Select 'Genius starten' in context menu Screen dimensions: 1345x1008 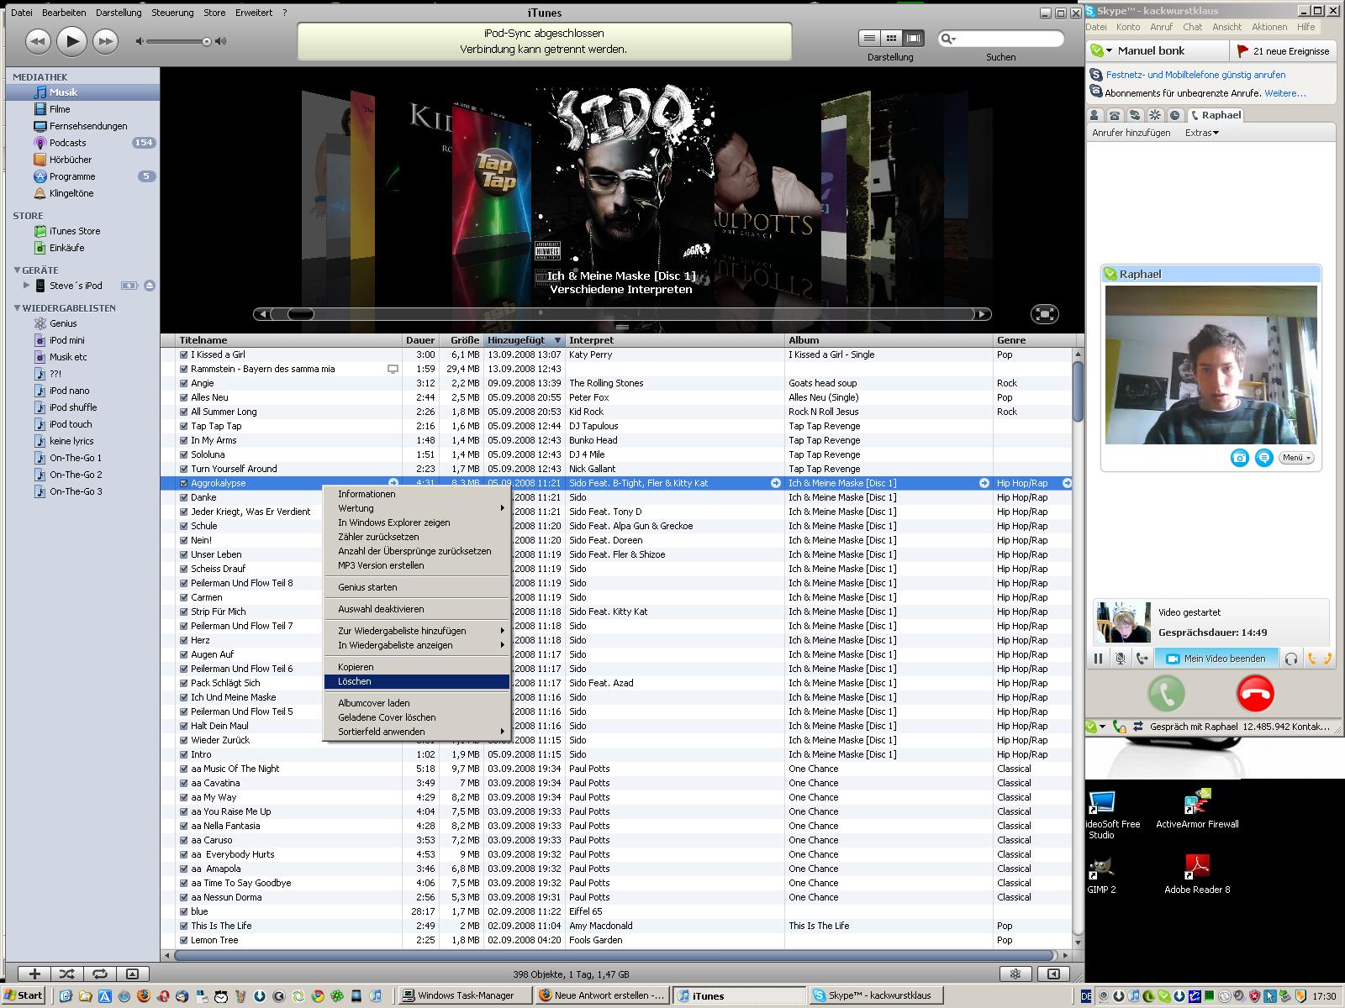coord(417,587)
